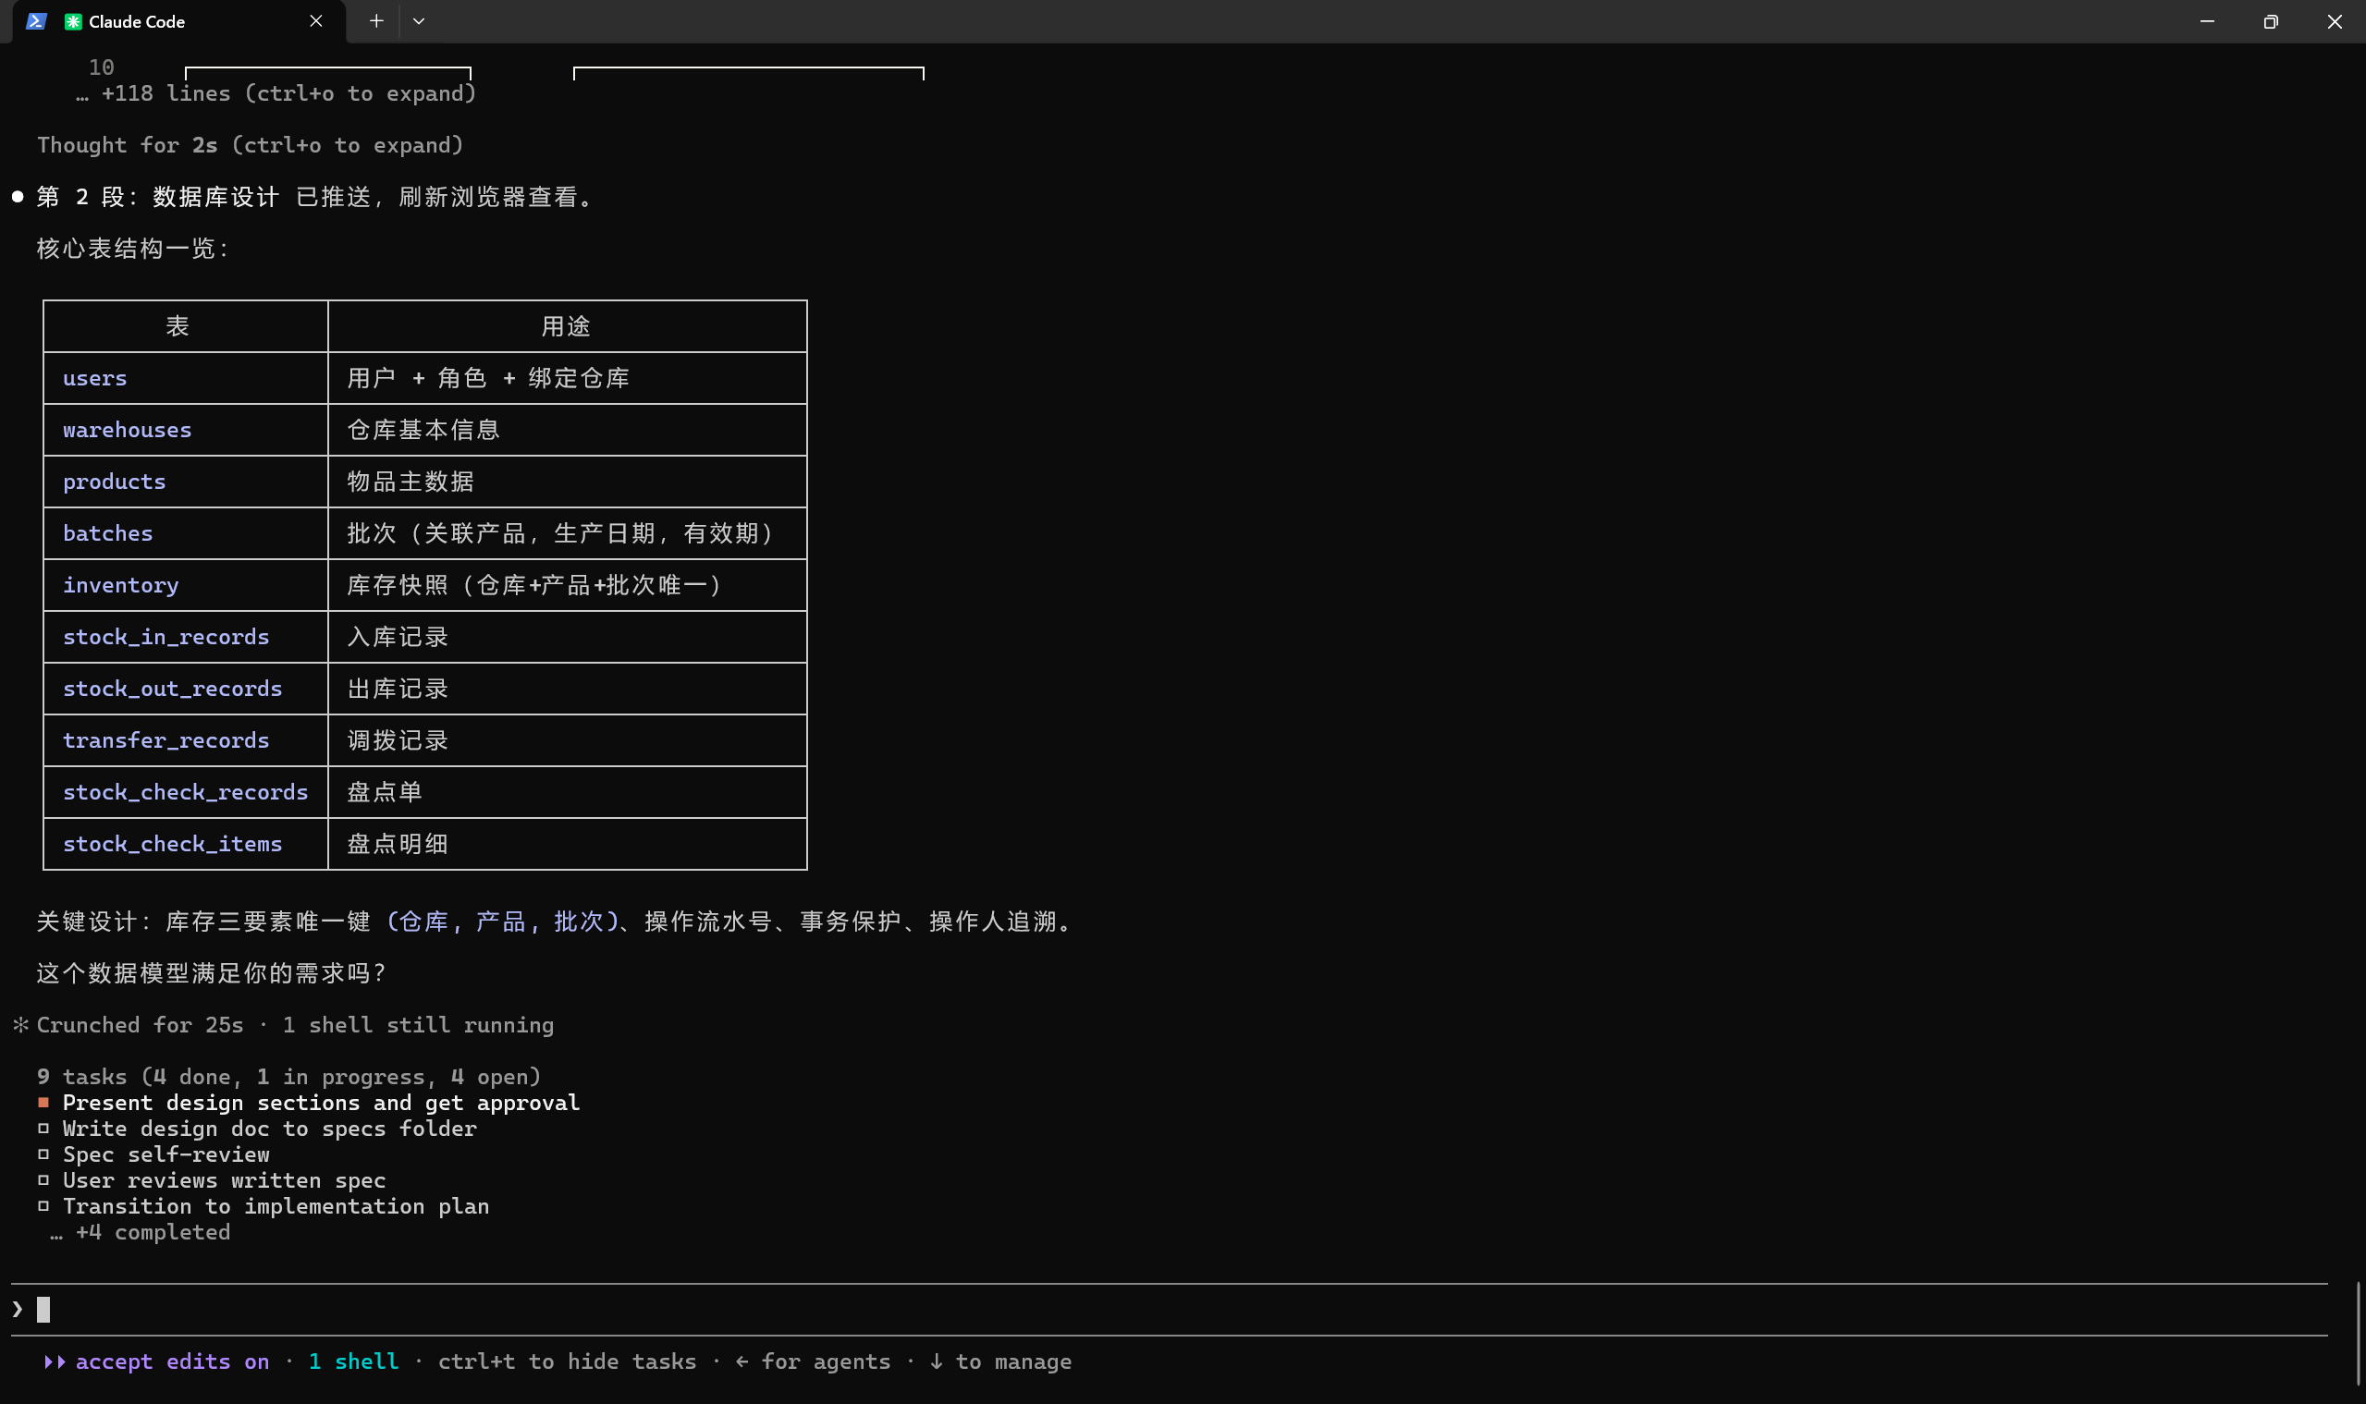This screenshot has width=2366, height=1404.
Task: Click the 'stock_check_records' table cell
Action: [186, 792]
